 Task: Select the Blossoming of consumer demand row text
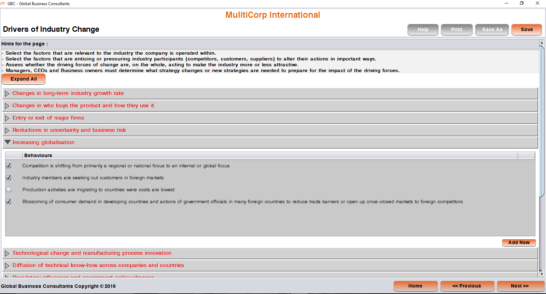click(242, 201)
